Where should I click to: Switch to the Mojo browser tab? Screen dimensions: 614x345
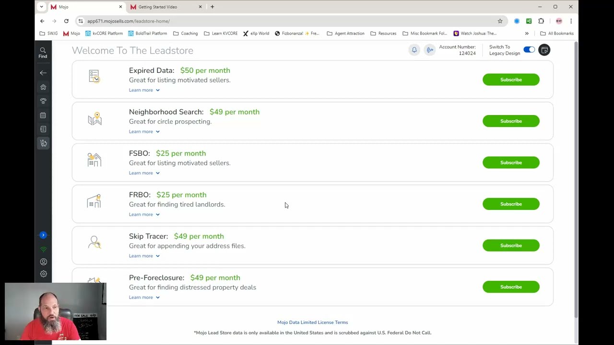point(87,7)
